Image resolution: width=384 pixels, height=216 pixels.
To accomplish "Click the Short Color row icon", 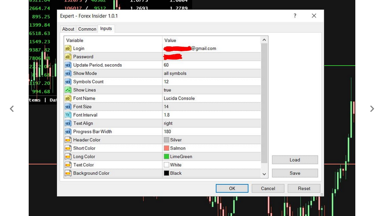I will click(x=68, y=148).
